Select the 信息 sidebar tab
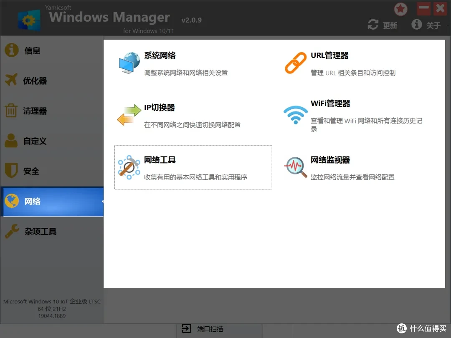Image resolution: width=451 pixels, height=338 pixels. (x=52, y=50)
